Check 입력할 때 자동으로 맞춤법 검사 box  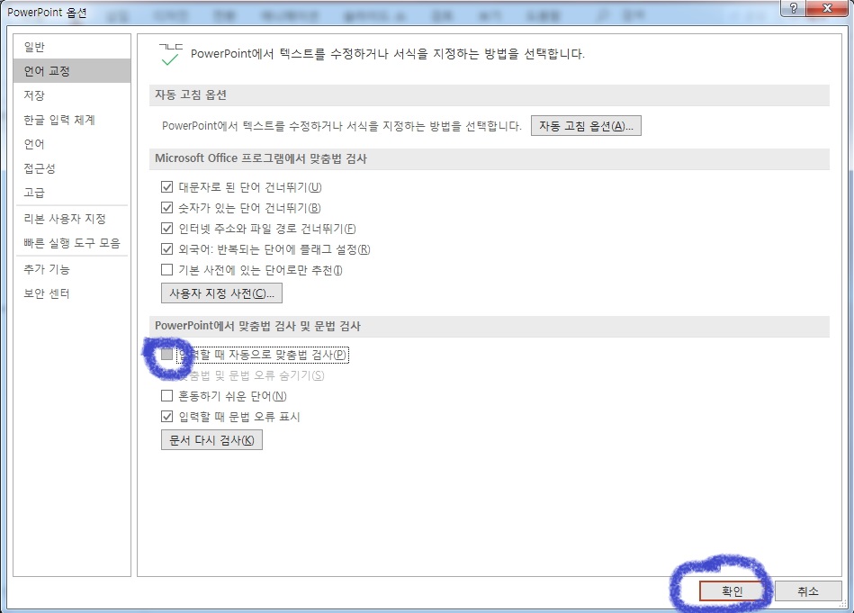tap(167, 355)
